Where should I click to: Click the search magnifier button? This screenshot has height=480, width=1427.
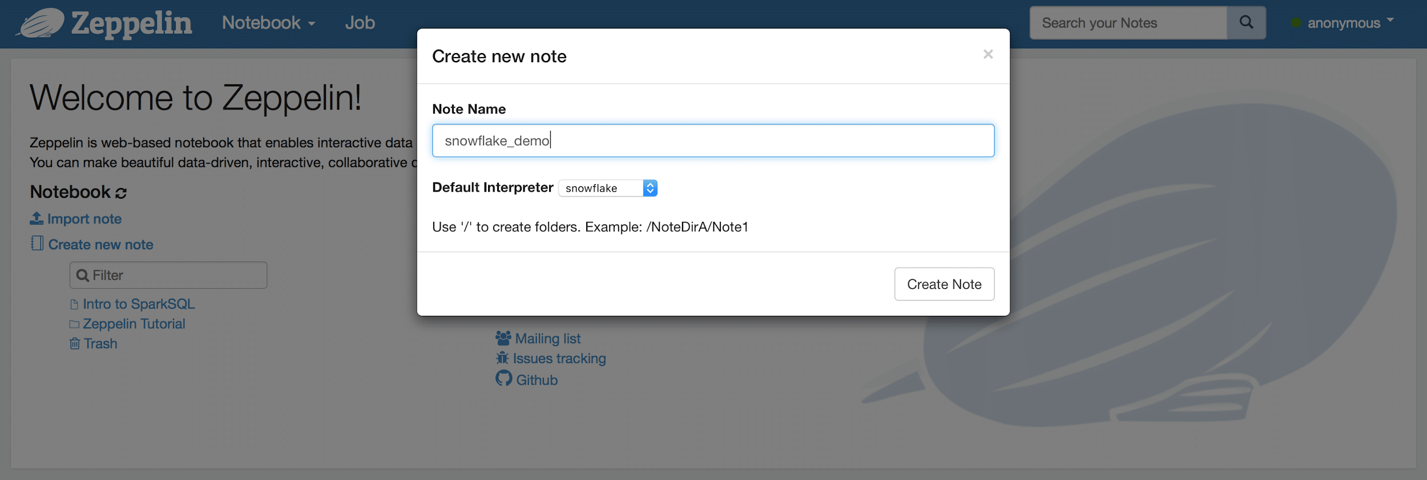click(1246, 23)
